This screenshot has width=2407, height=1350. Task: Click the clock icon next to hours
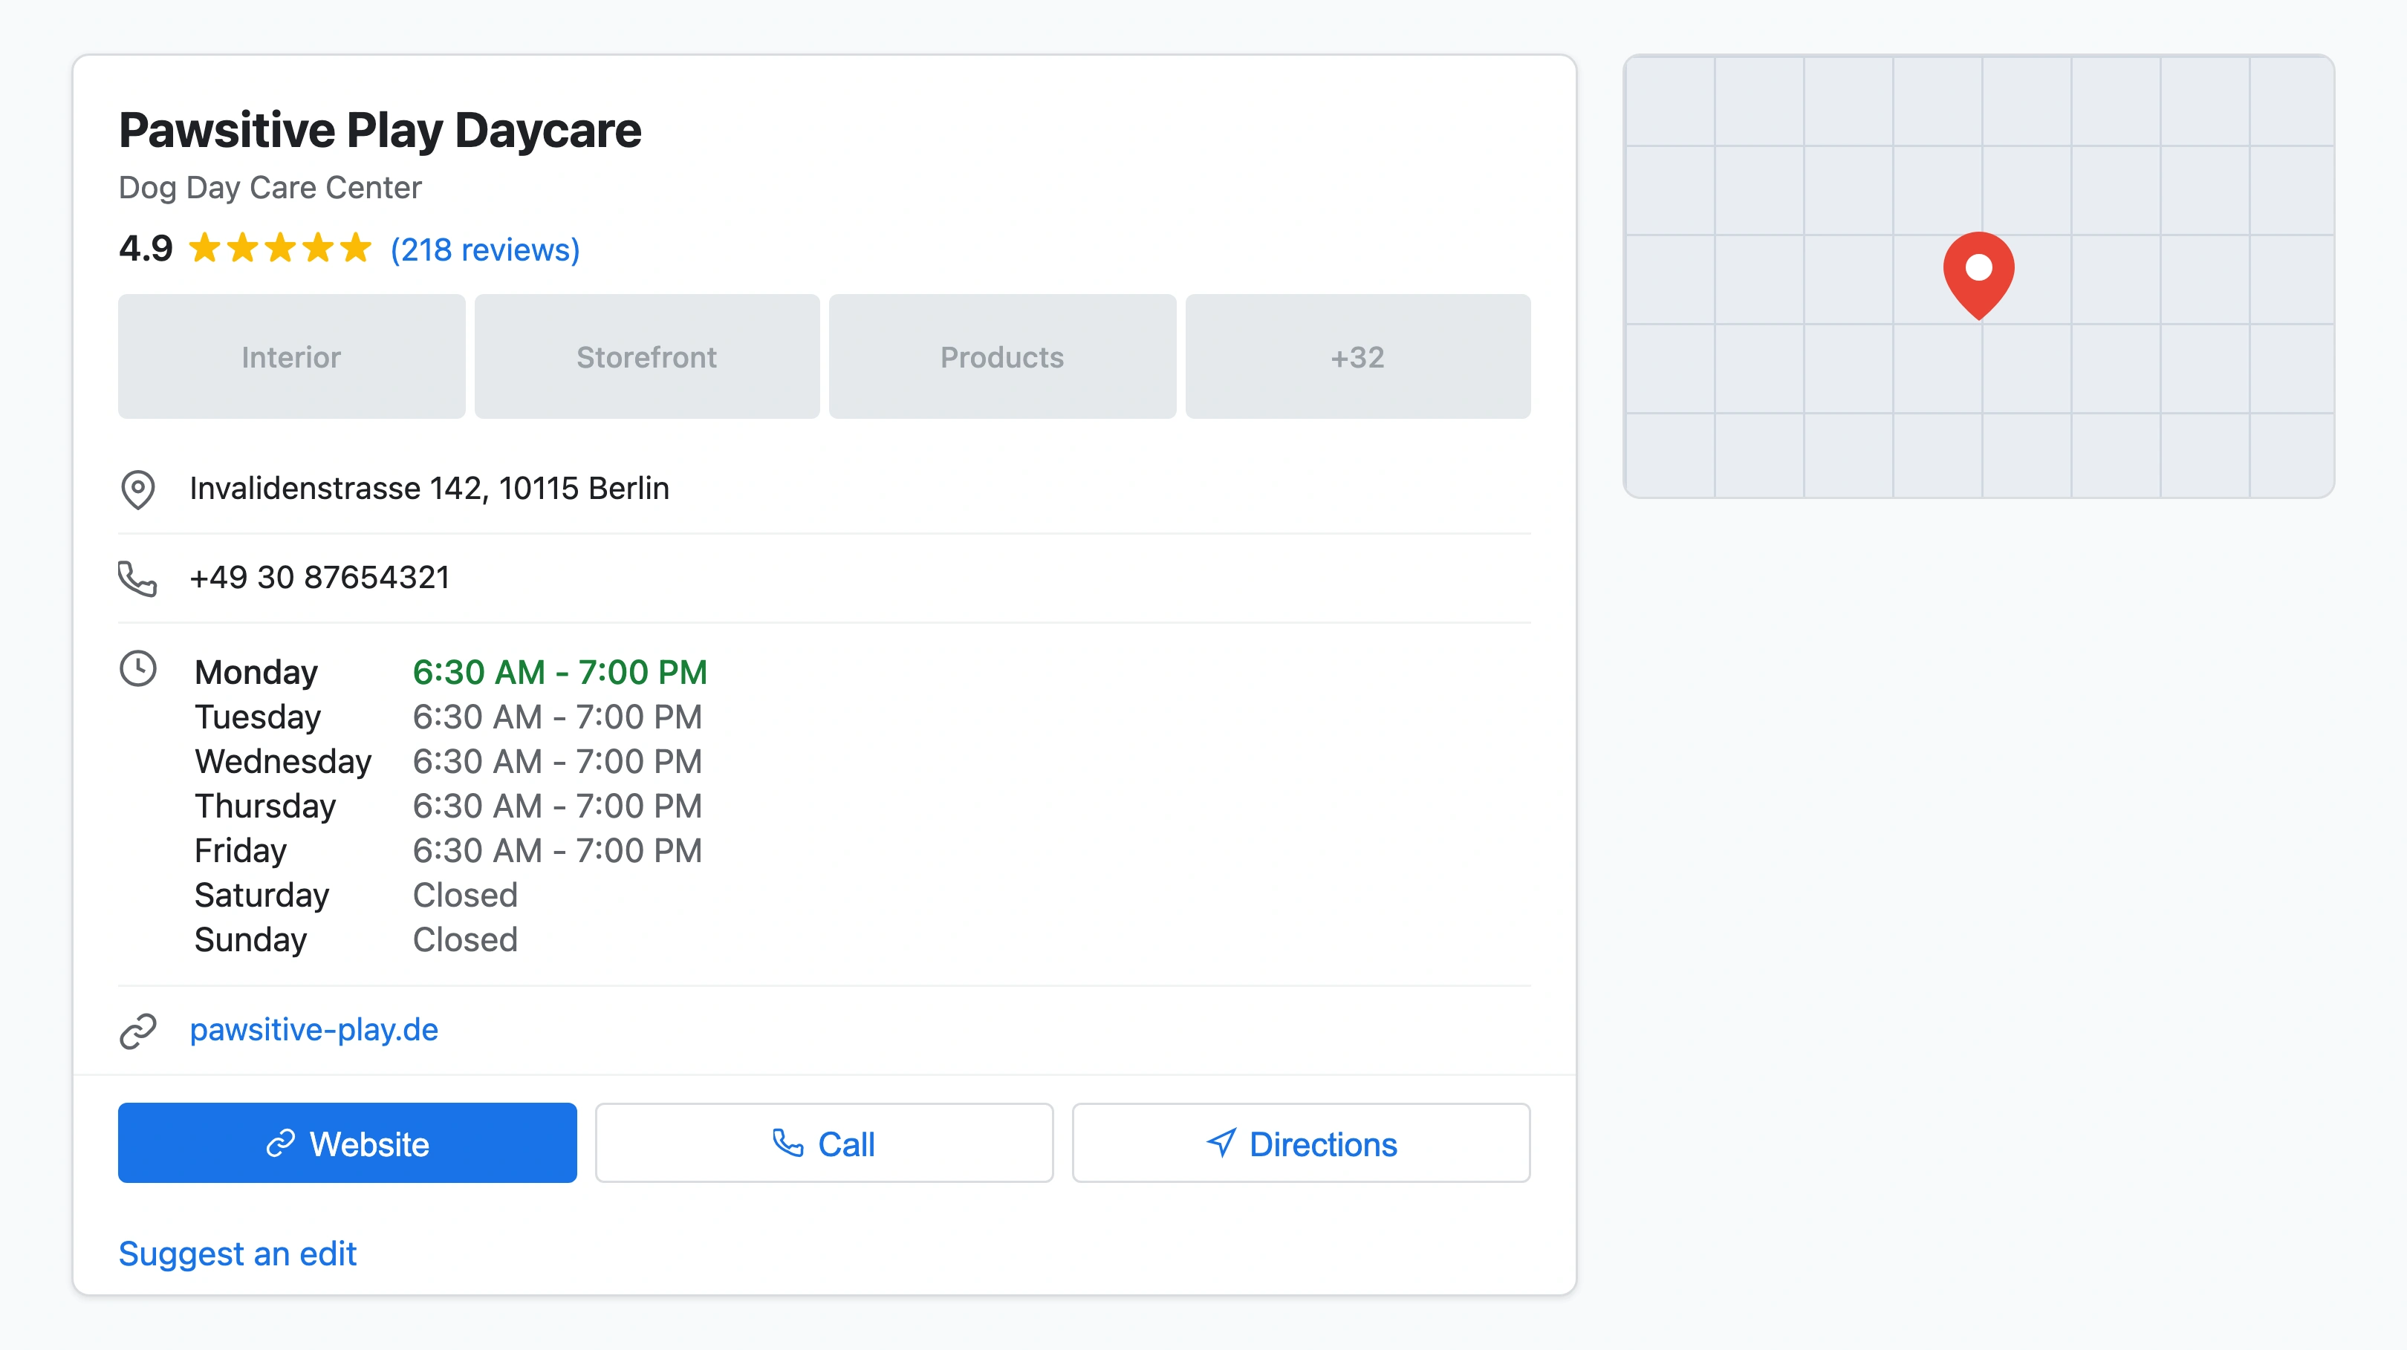point(137,669)
